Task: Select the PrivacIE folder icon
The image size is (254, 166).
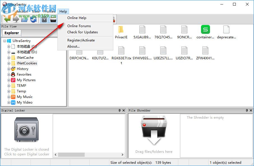Action: [121, 29]
